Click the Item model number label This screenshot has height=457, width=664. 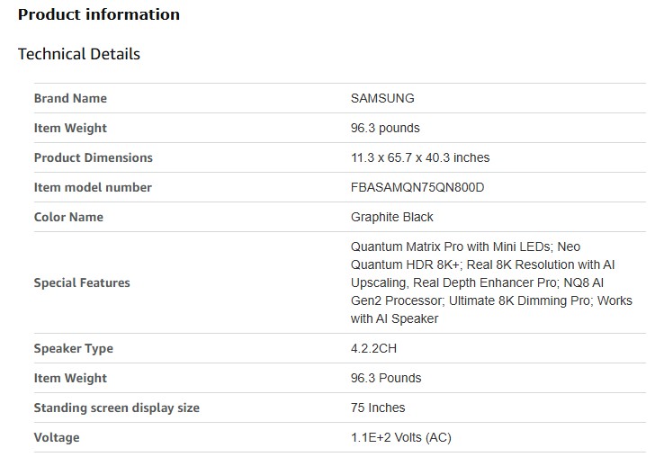pos(93,187)
